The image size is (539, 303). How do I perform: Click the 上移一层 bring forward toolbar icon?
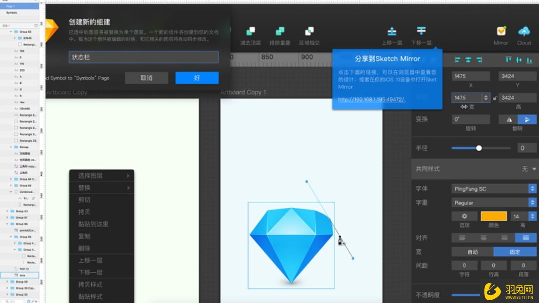[x=392, y=31]
